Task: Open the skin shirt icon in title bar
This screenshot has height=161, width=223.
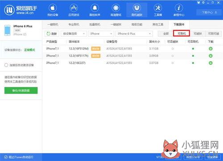Action: tap(198, 3)
